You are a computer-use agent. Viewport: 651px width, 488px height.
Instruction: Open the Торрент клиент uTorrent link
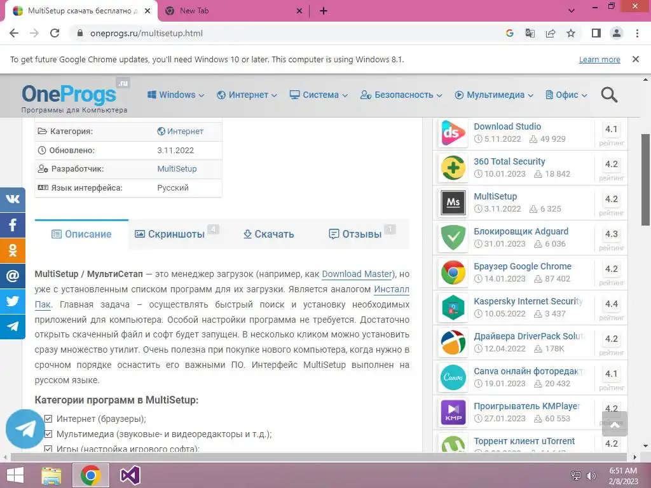[524, 441]
